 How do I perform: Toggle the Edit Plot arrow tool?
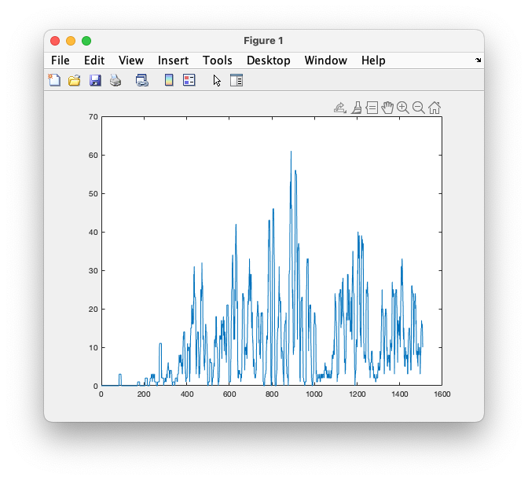coord(217,80)
